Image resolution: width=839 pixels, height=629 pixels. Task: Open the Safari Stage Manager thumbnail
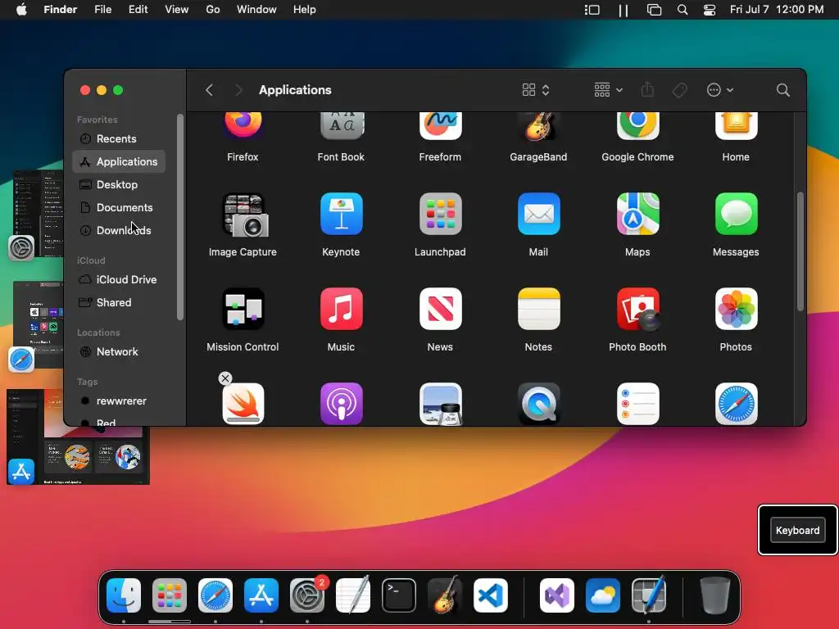pos(38,324)
